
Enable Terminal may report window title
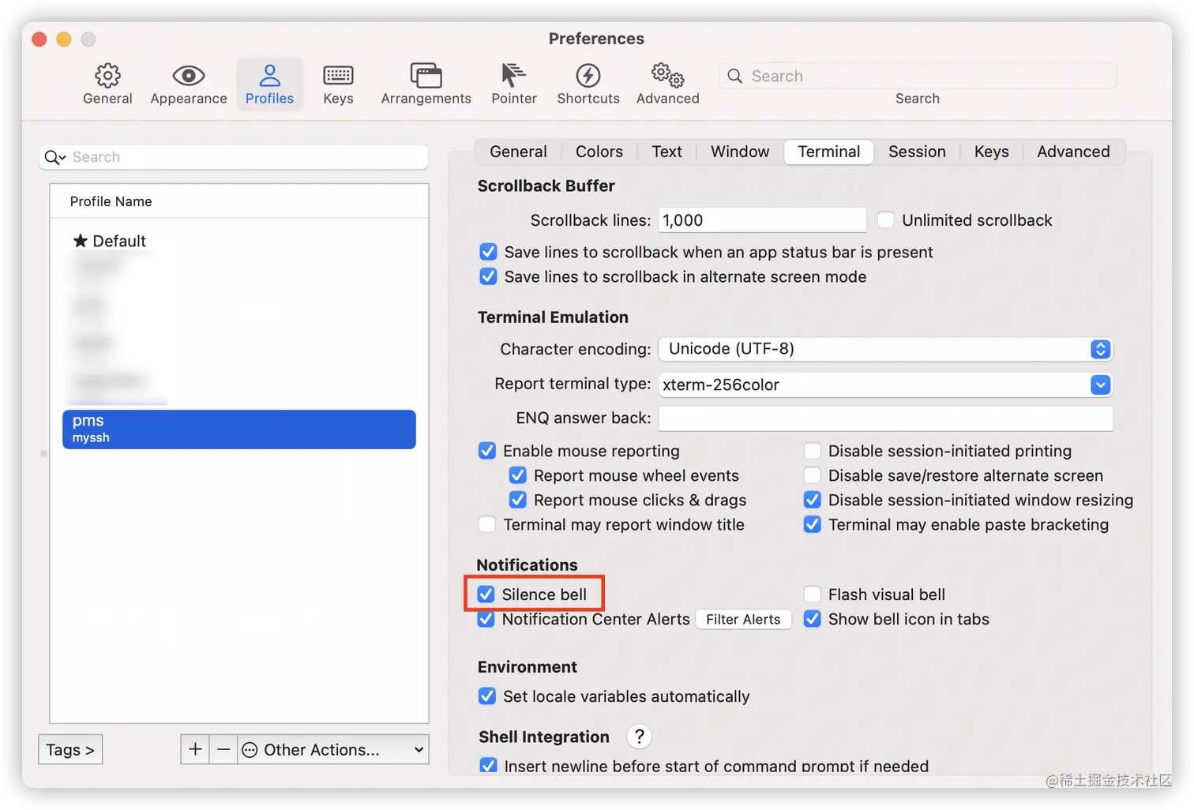tap(487, 524)
